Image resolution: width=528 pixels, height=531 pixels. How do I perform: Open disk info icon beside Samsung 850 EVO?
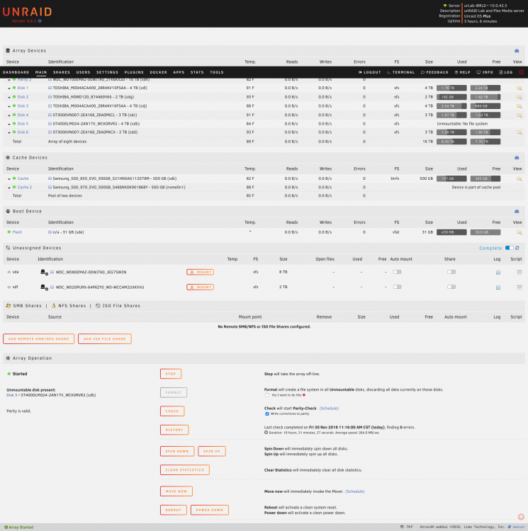tap(50, 178)
